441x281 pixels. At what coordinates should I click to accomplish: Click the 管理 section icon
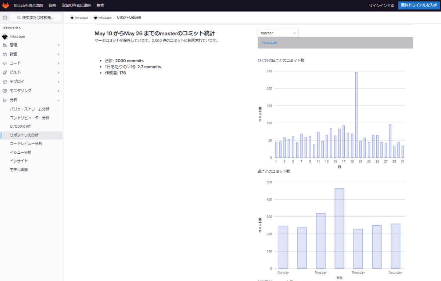pos(5,45)
